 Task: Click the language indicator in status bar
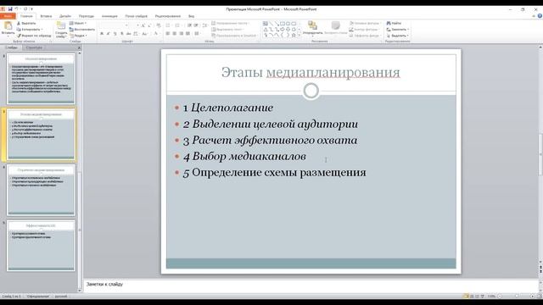pos(61,297)
